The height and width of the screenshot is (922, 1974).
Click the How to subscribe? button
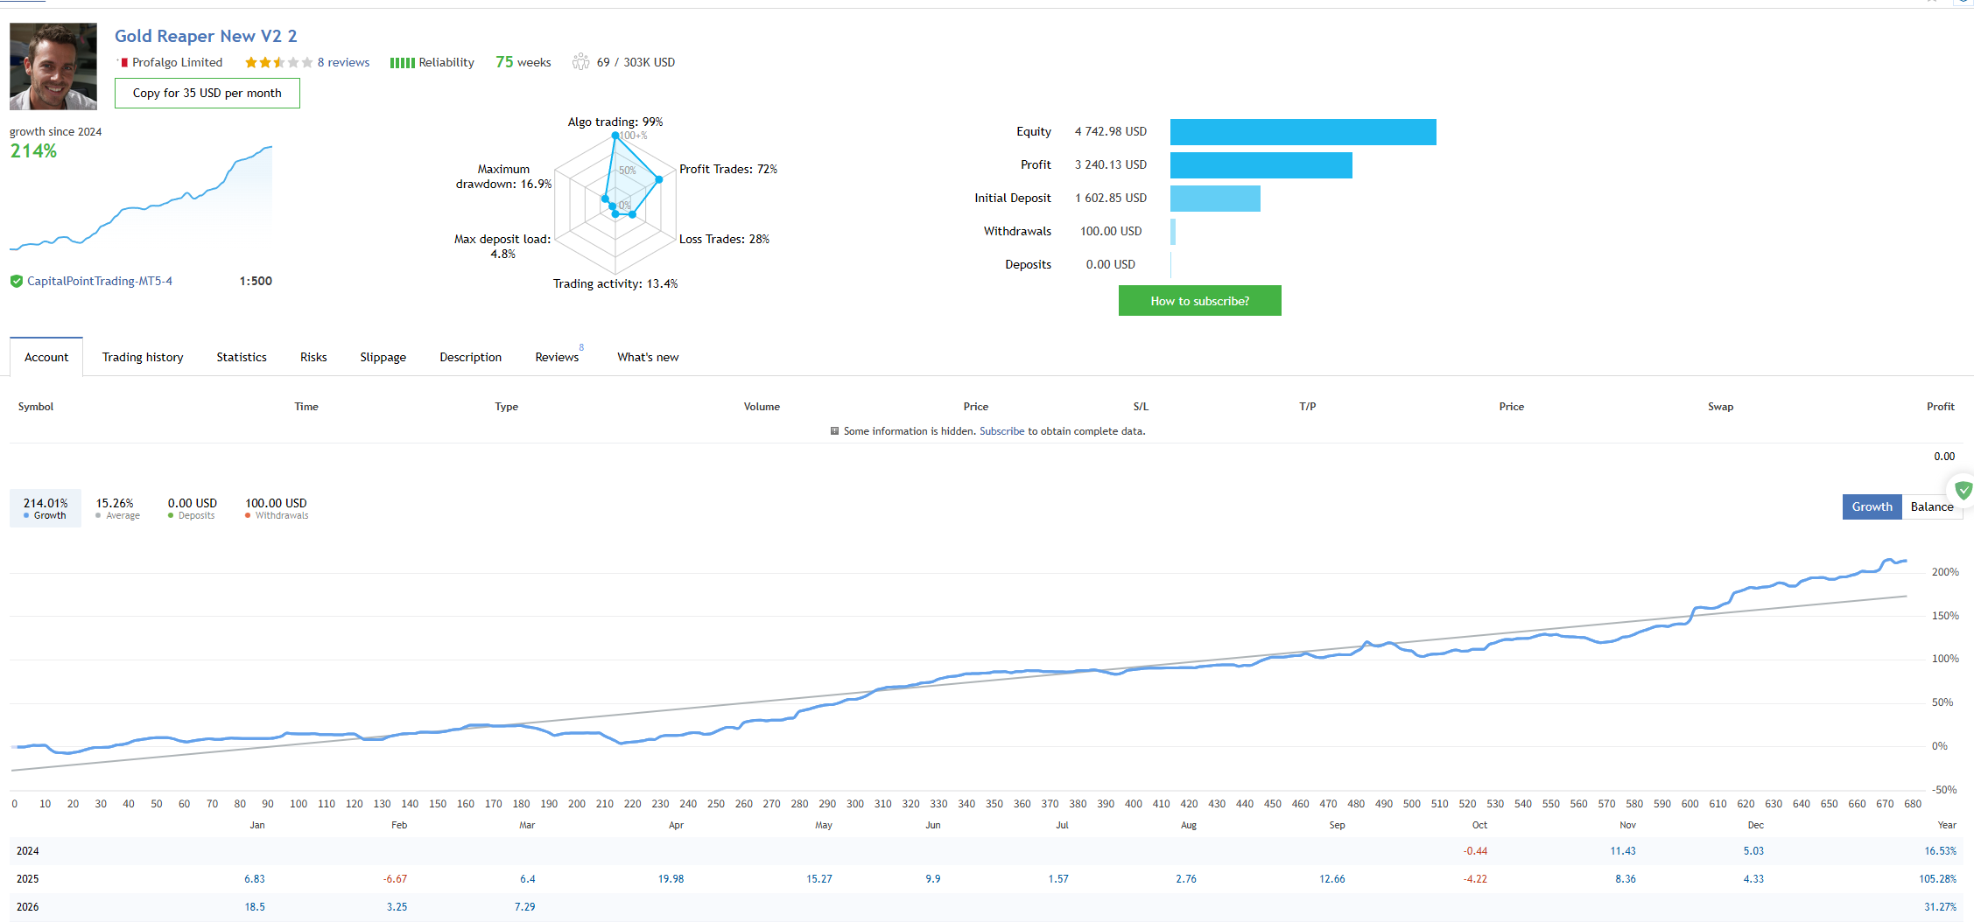[1199, 301]
